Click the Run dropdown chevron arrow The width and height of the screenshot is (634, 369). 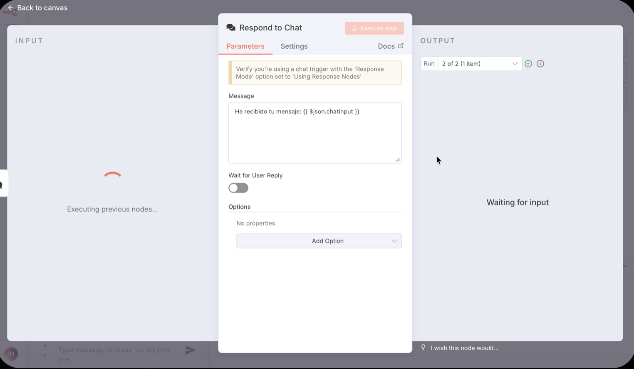tap(515, 64)
